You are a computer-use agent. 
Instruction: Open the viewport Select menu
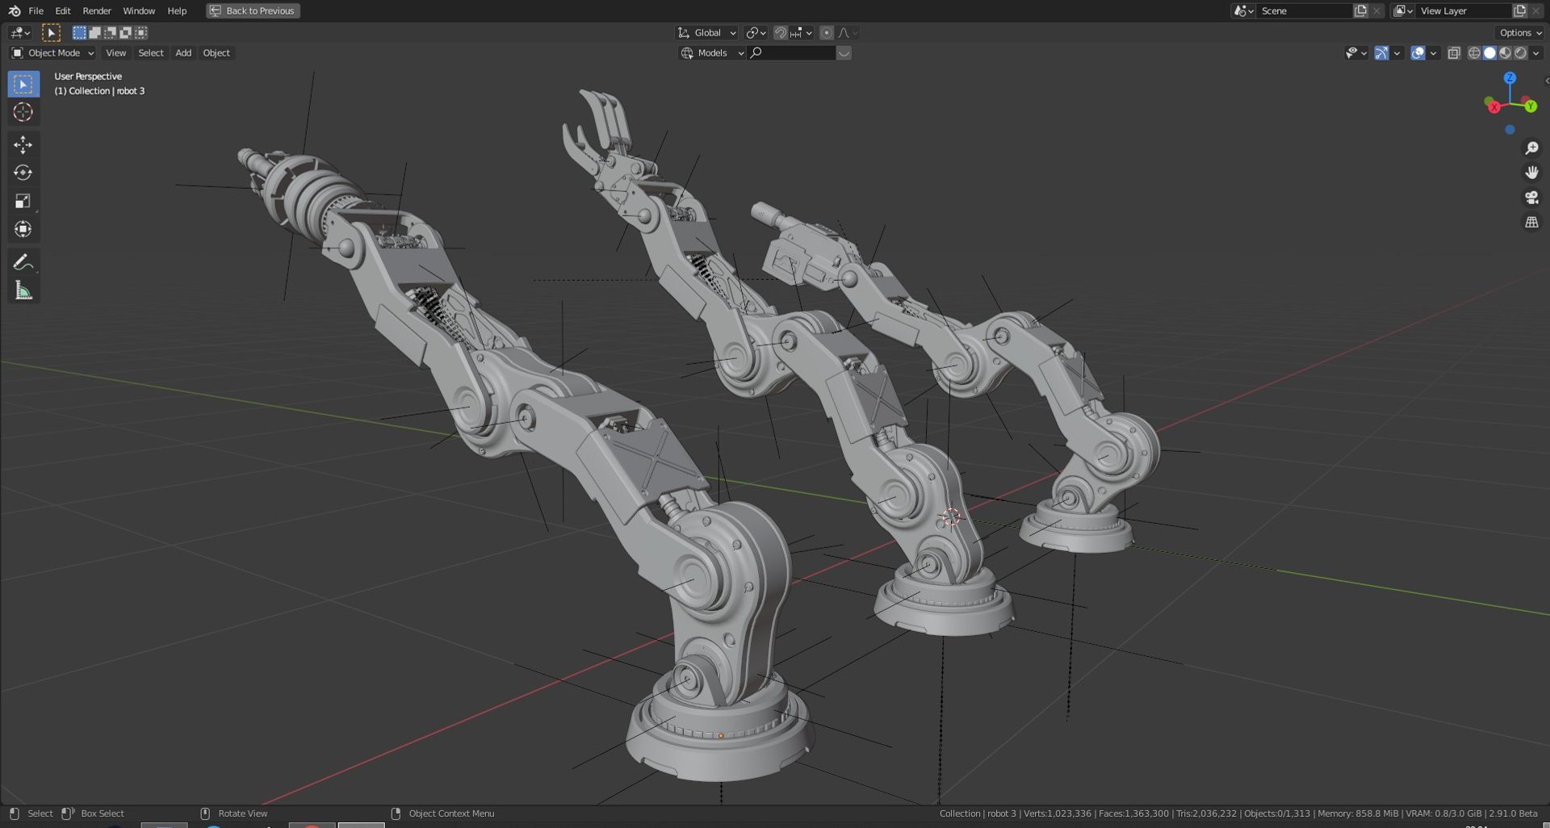coord(151,53)
